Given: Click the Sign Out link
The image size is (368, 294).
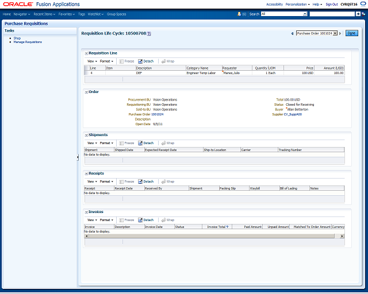Looking at the screenshot, I should pos(332,5).
